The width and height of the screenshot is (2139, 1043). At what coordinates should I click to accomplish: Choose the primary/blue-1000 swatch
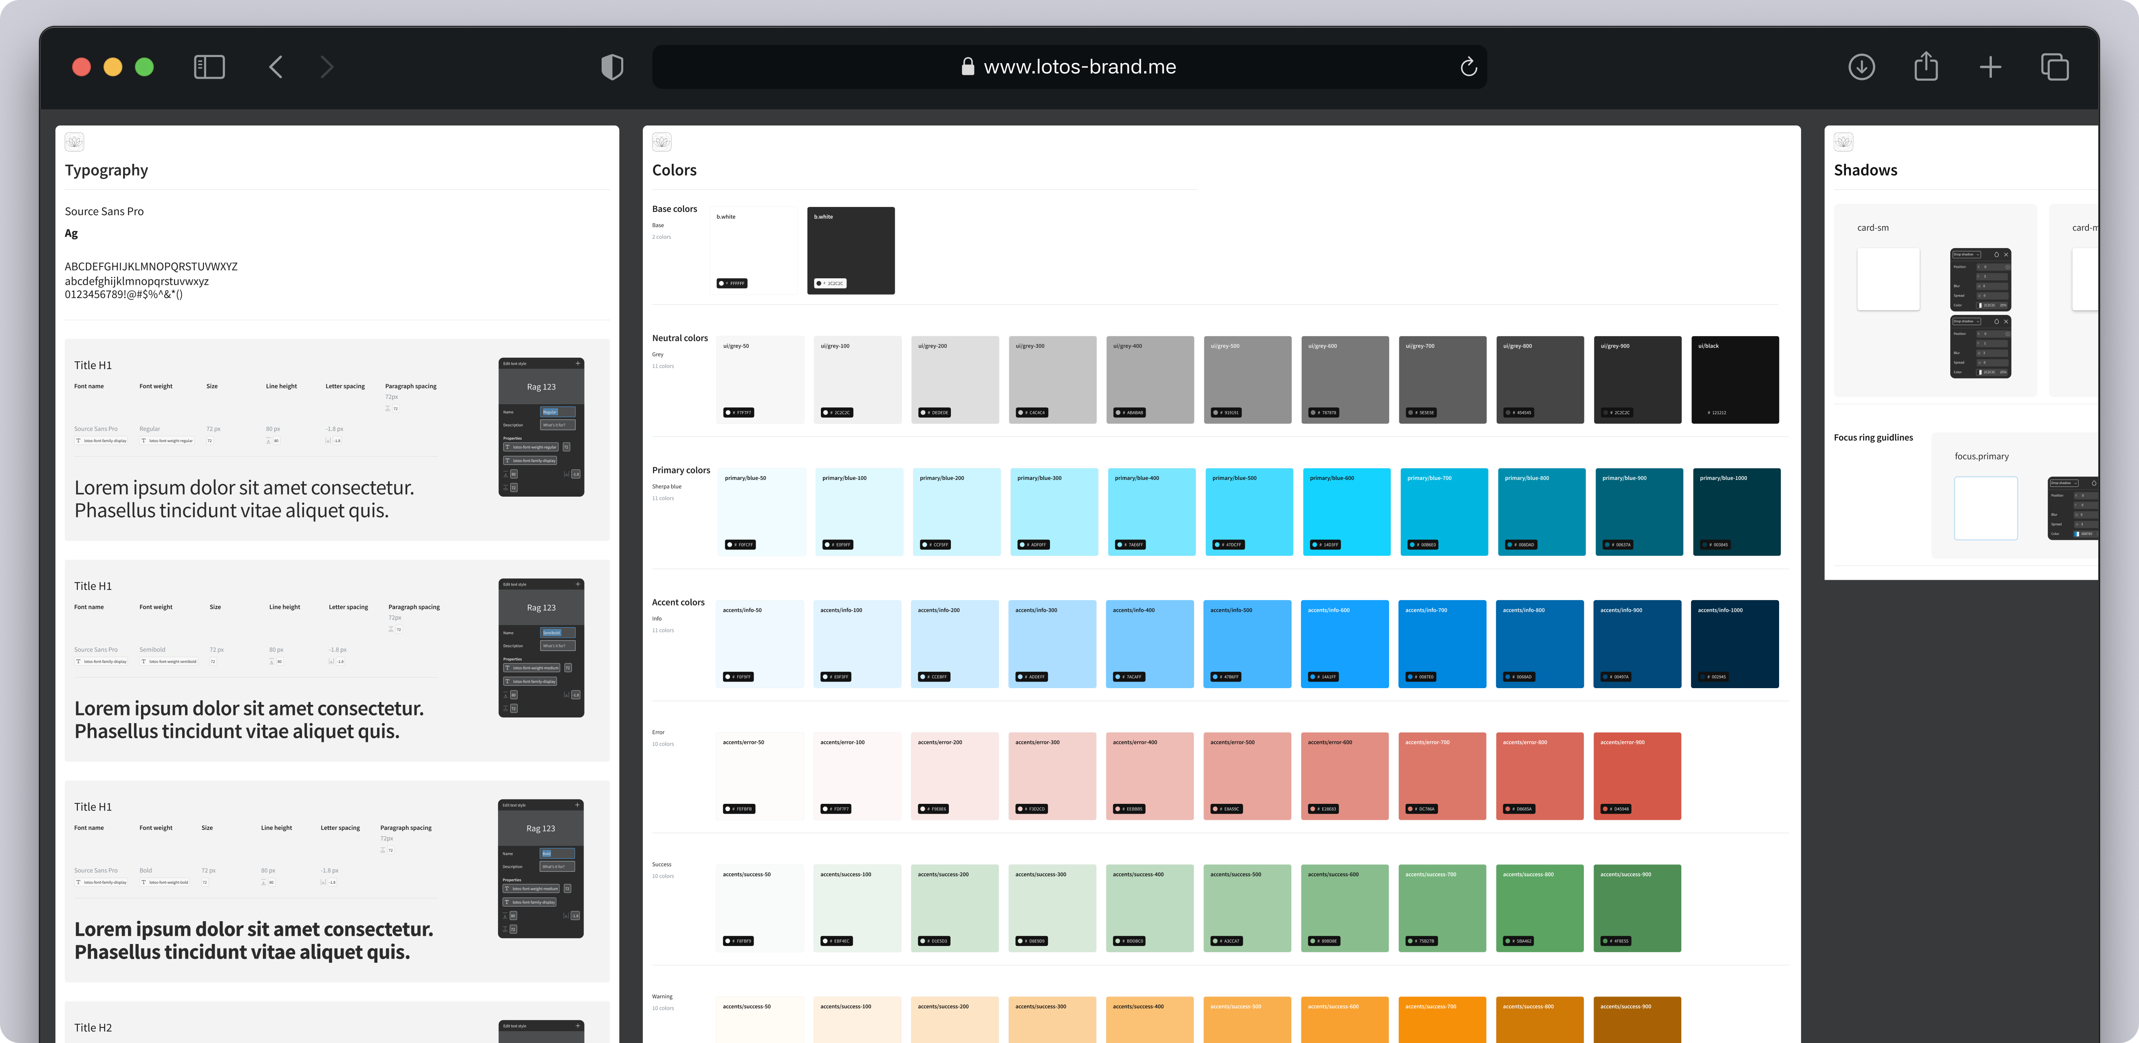(x=1737, y=512)
